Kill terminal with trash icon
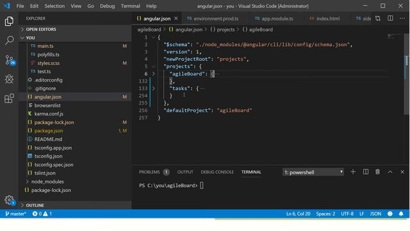The image size is (410, 231). tap(377, 172)
